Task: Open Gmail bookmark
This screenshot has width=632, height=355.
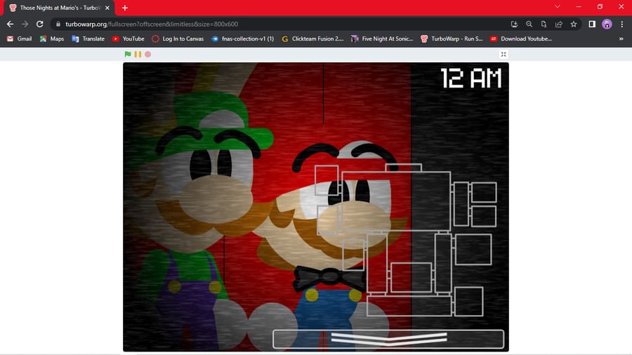Action: tap(20, 39)
